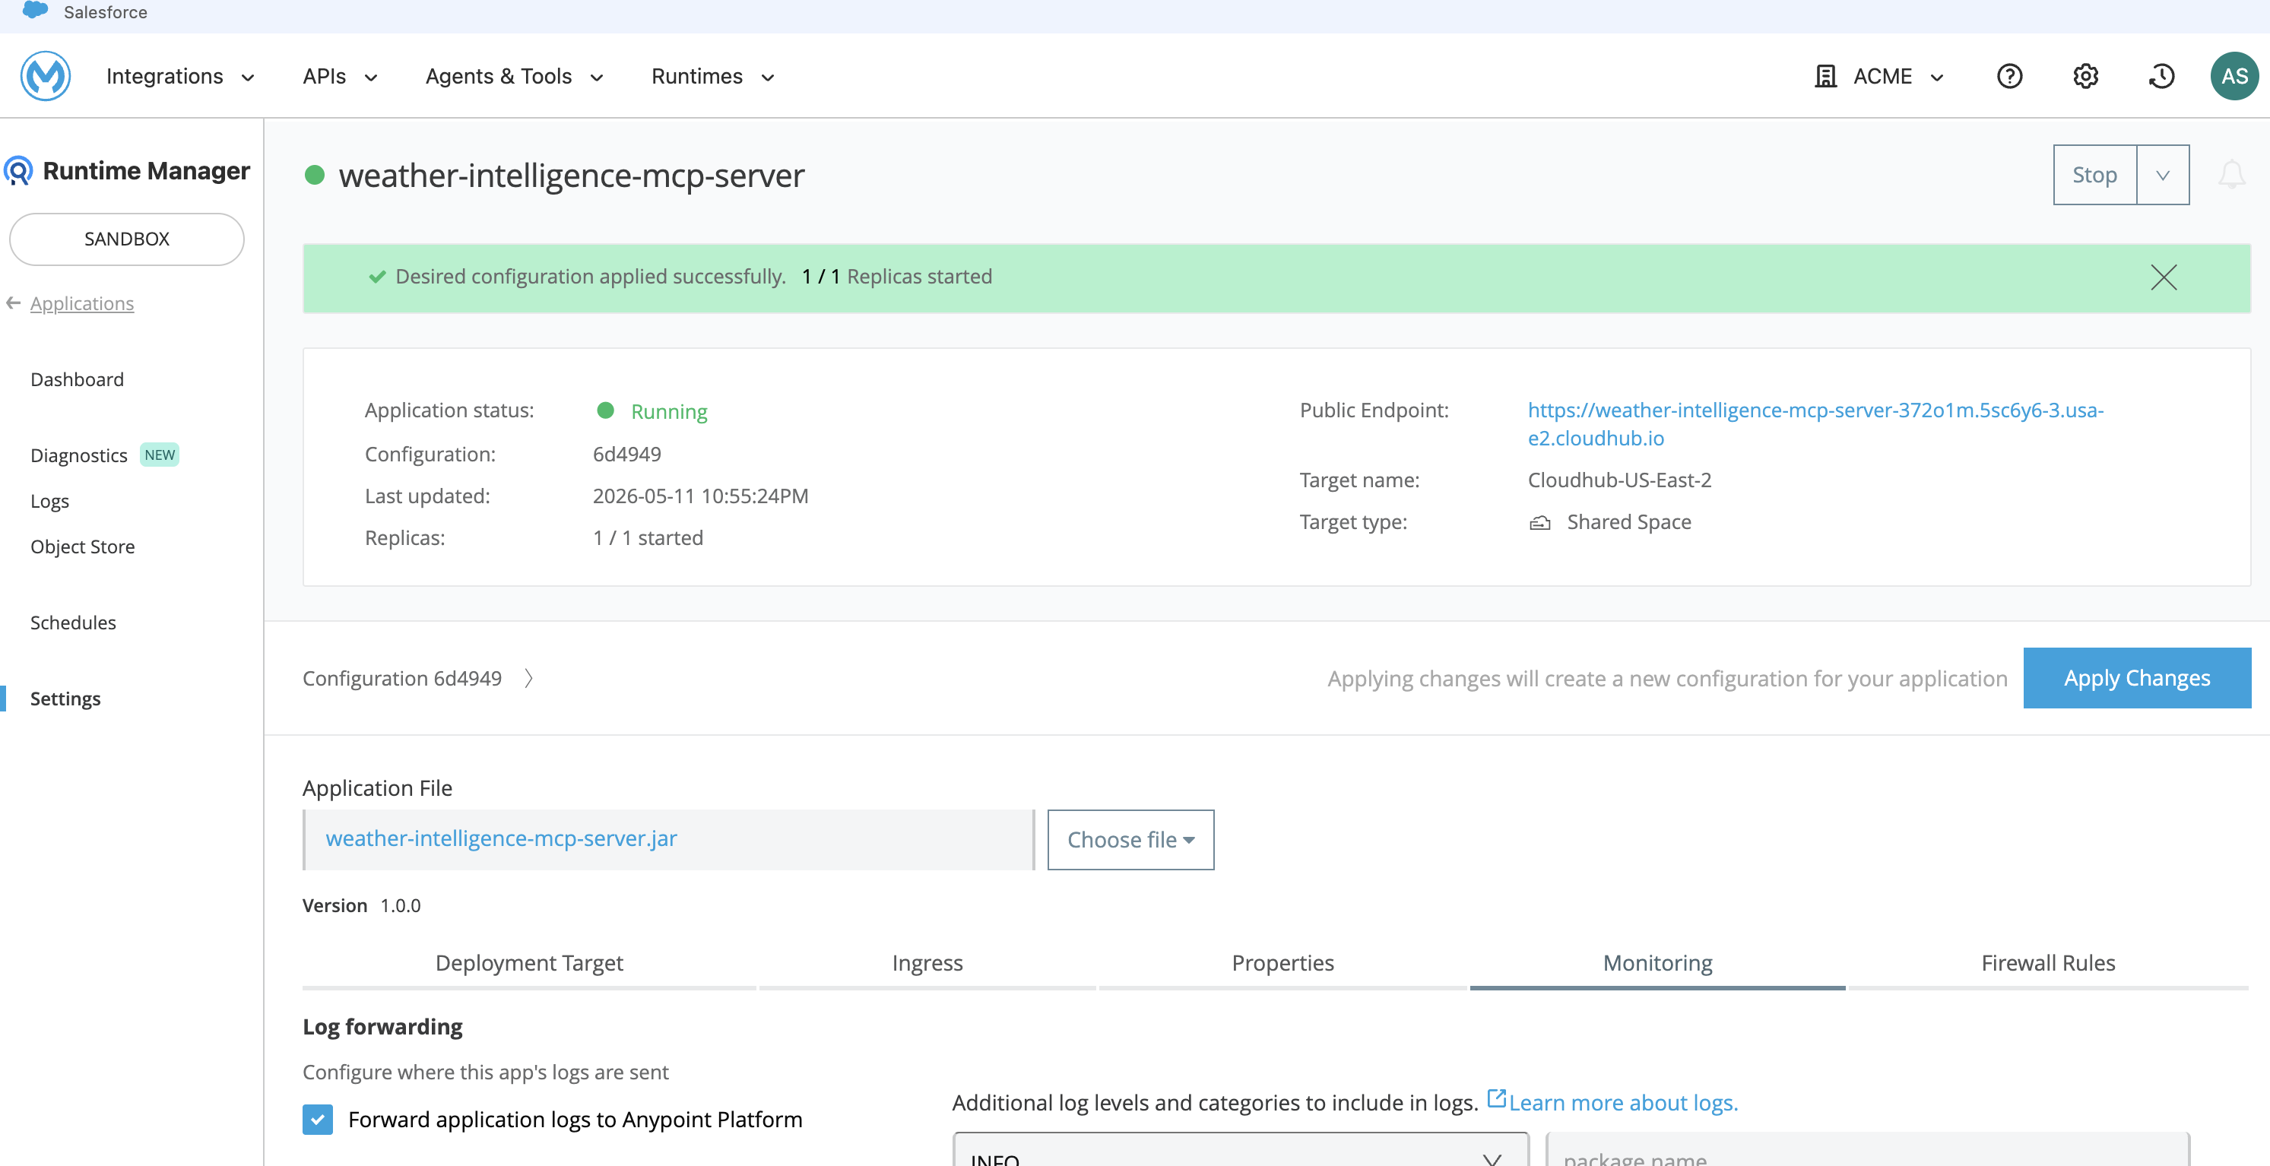
Task: Open the AS user avatar
Action: coord(2234,77)
